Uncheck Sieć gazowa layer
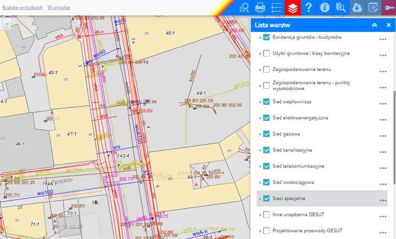The height and width of the screenshot is (239, 396). (266, 134)
